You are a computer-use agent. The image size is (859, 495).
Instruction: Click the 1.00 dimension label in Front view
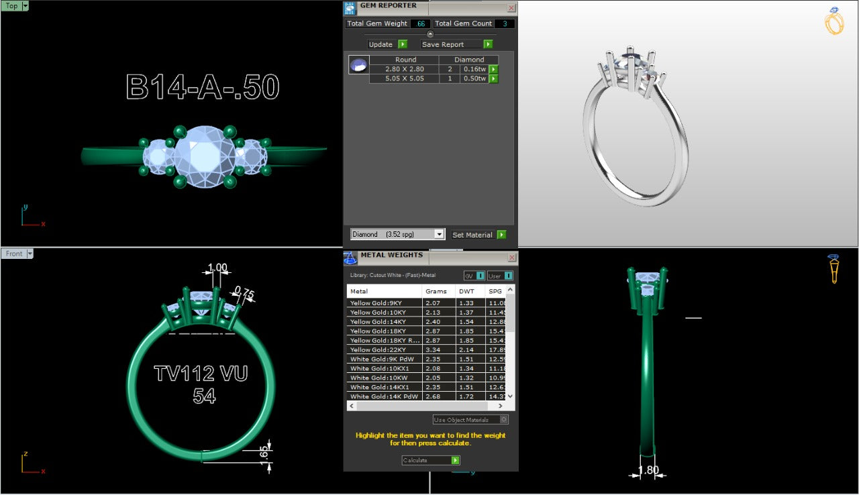[x=217, y=268]
